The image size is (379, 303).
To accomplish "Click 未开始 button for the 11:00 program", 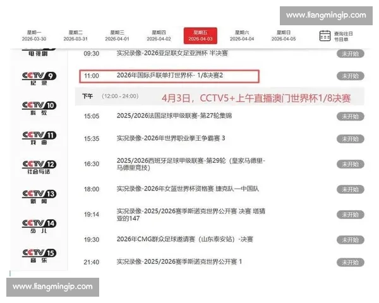I will (350, 76).
